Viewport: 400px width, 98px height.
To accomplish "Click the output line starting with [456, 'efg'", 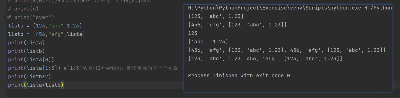I will coord(237,25).
